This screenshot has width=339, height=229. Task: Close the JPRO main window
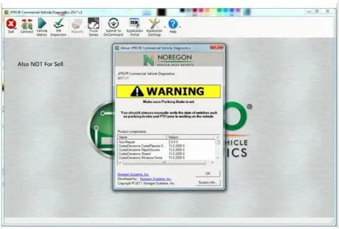click(327, 12)
